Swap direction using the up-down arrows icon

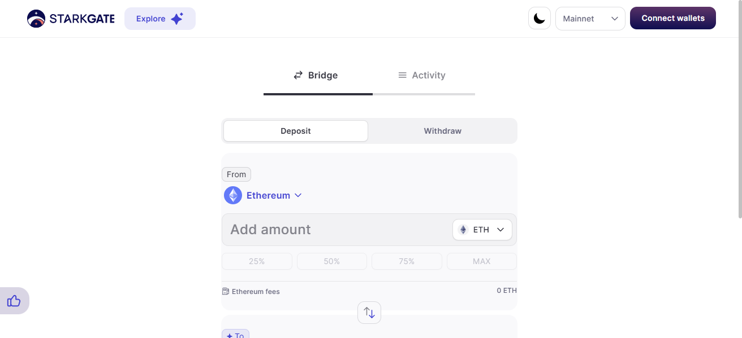pos(369,313)
